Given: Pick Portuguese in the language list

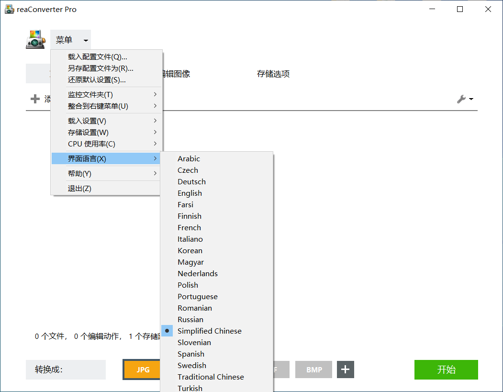Looking at the screenshot, I should (217, 296).
